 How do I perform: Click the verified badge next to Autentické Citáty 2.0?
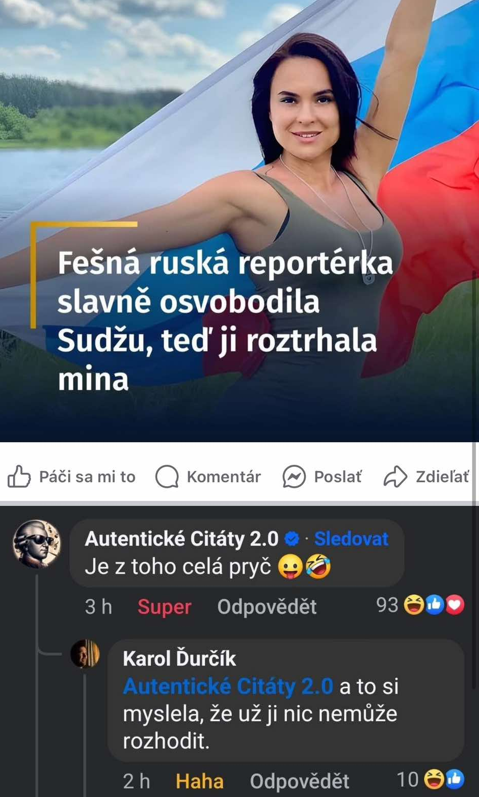point(292,539)
